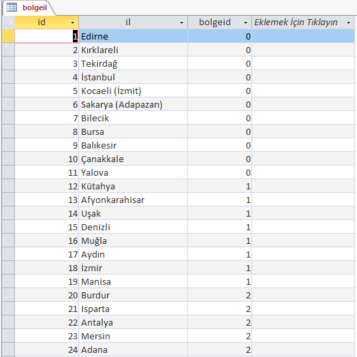Image resolution: width=357 pixels, height=357 pixels.
Task: Select the bolgeid column header
Action: pyautogui.click(x=219, y=22)
